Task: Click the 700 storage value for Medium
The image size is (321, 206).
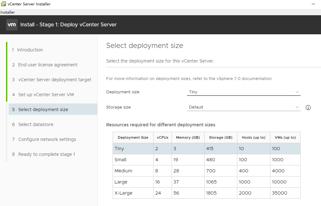Action: pos(211,171)
